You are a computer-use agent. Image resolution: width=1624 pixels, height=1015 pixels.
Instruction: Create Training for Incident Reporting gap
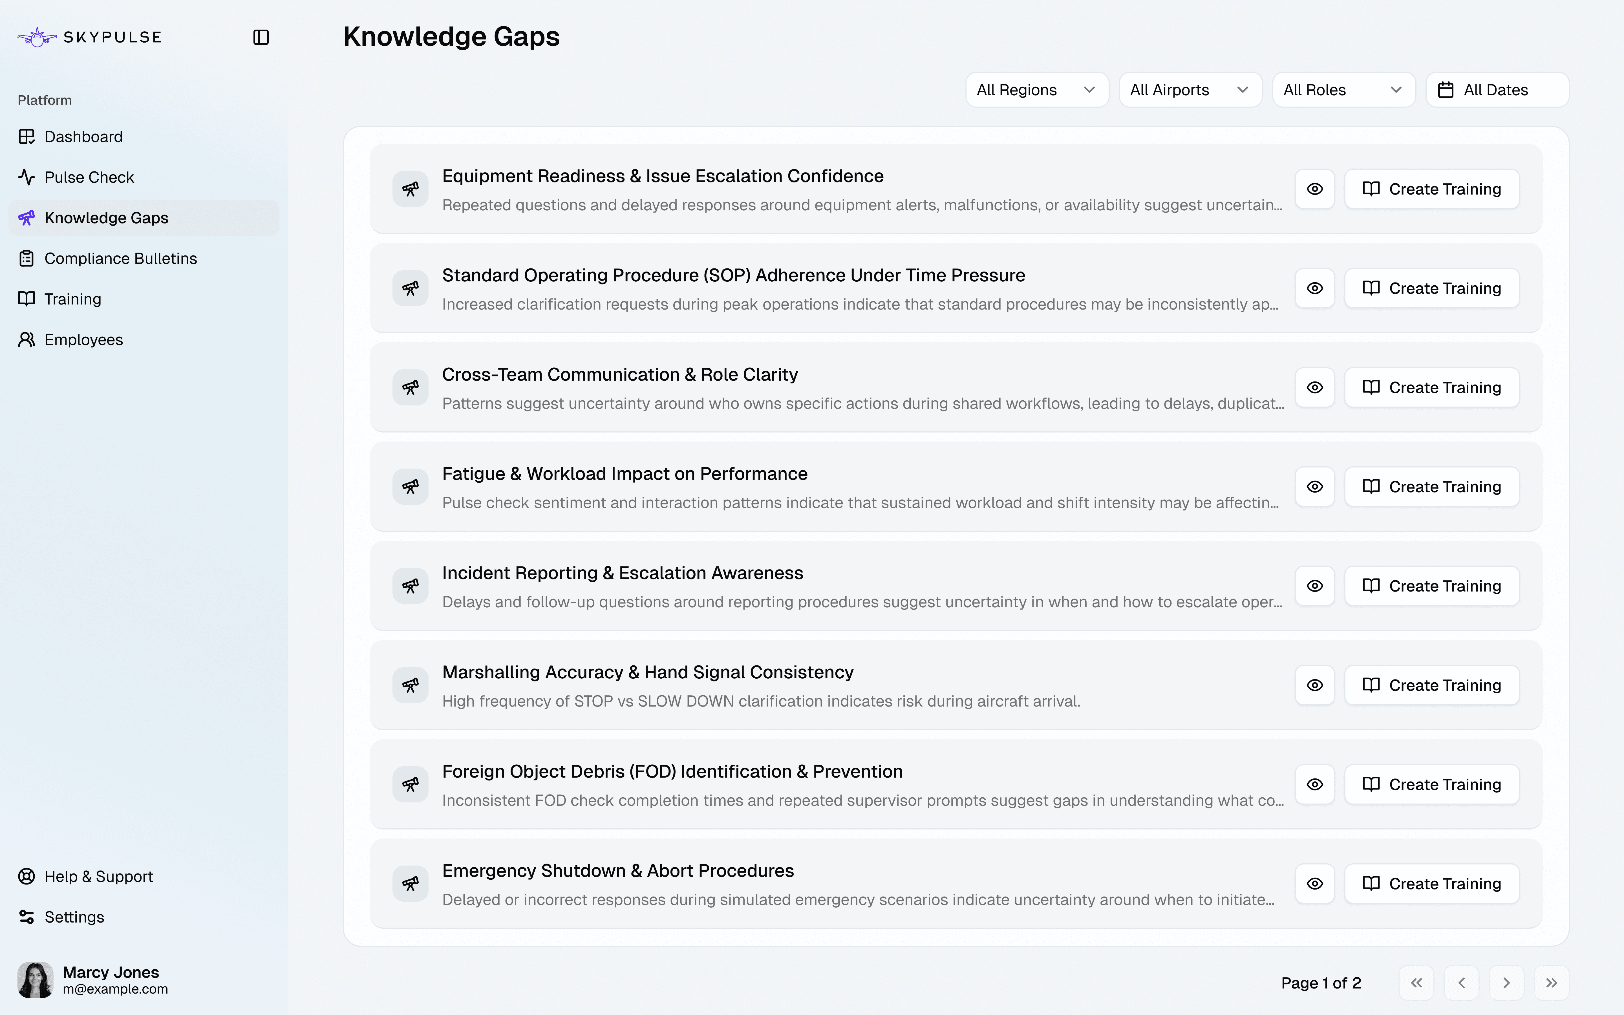click(1431, 586)
